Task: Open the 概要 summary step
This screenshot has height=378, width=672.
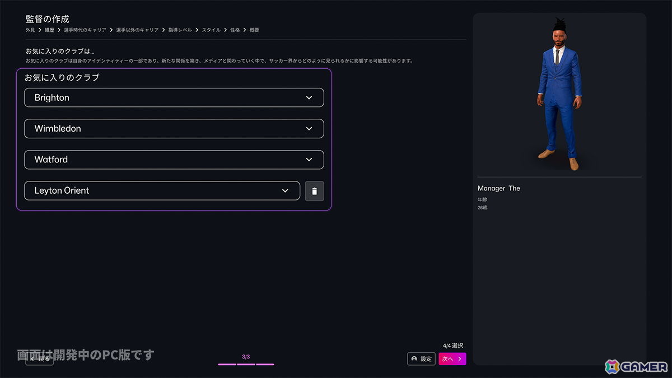Action: (254, 30)
